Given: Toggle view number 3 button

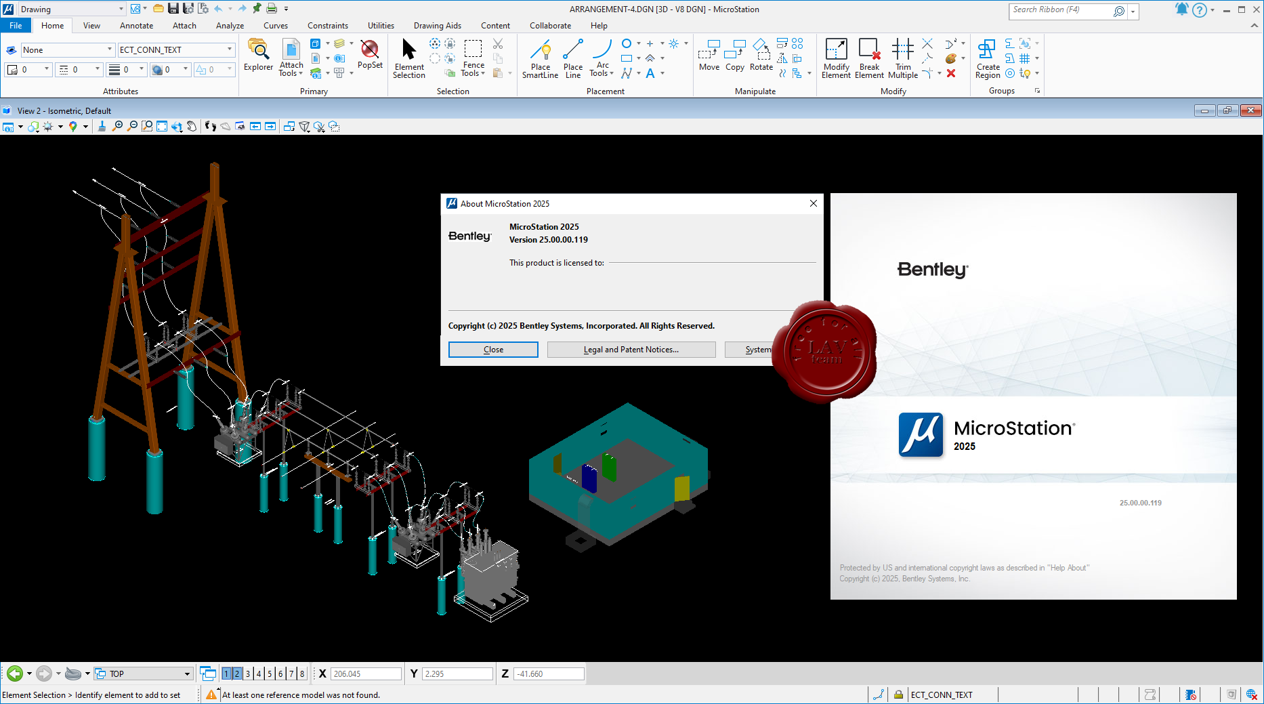Looking at the screenshot, I should (248, 674).
